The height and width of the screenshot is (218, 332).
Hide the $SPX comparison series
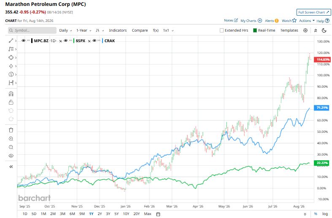pos(66,40)
